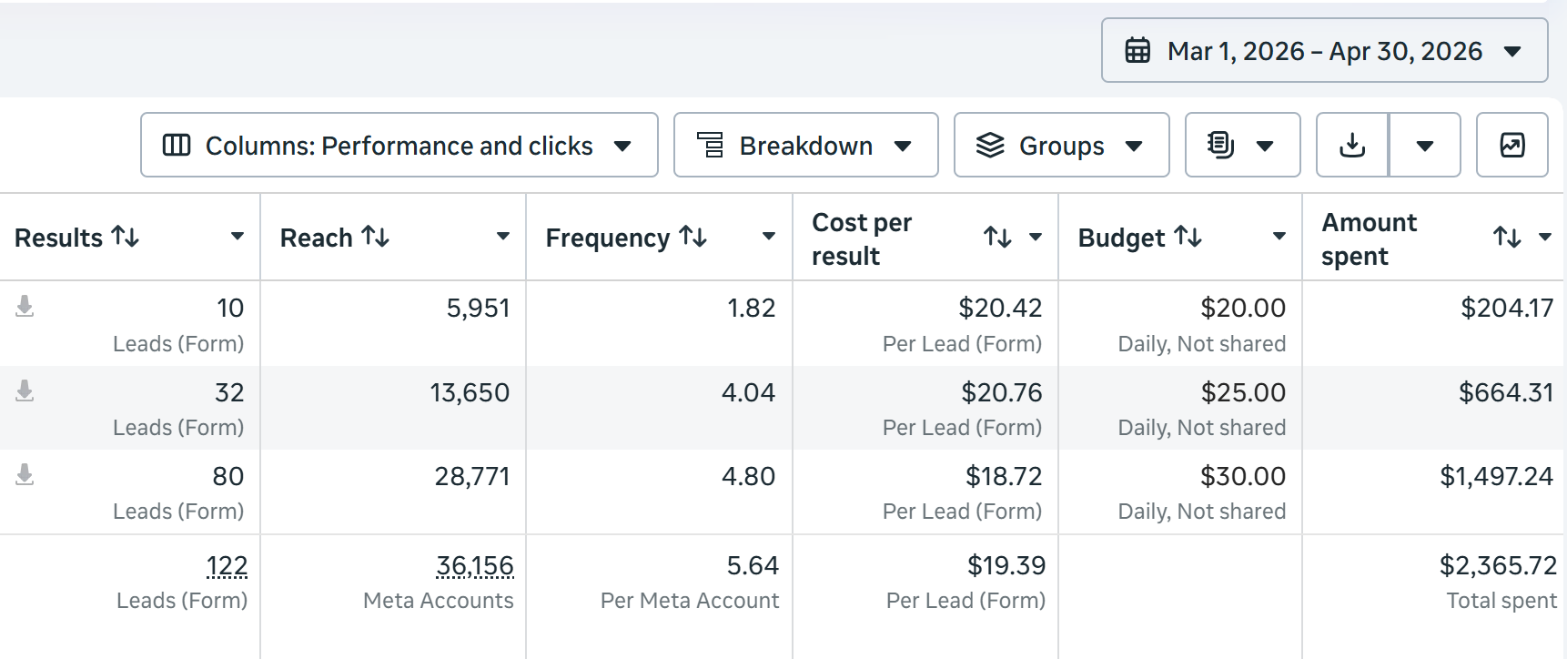Screen dimensions: 1567x659
Task: Select amount spent $204.17
Action: coord(1507,308)
